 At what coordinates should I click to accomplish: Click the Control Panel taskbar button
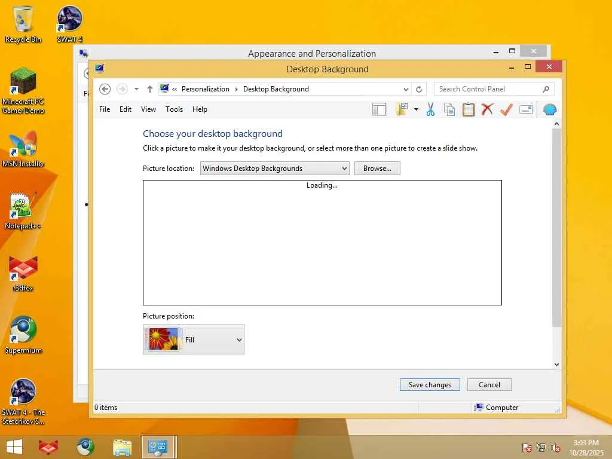point(158,447)
